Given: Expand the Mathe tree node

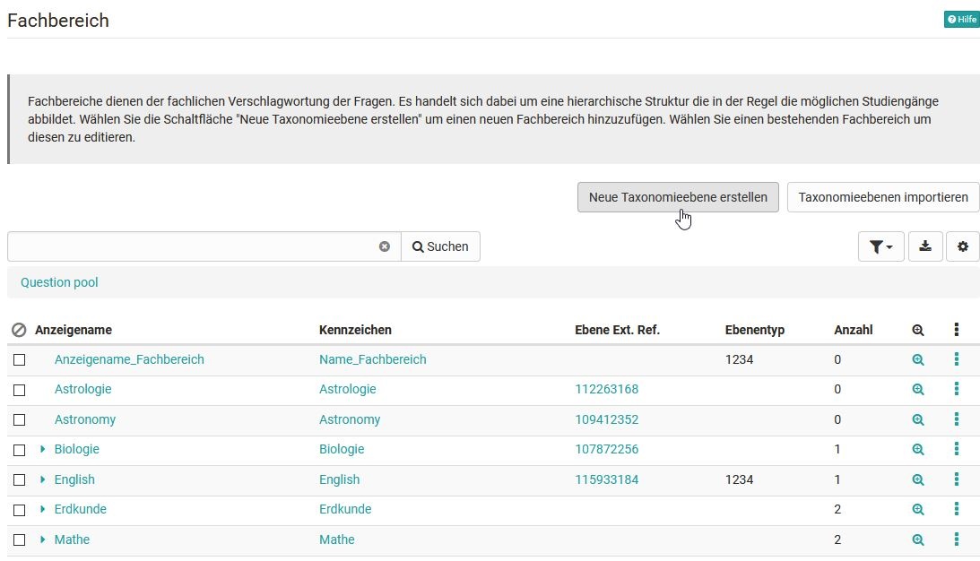Looking at the screenshot, I should coord(42,539).
